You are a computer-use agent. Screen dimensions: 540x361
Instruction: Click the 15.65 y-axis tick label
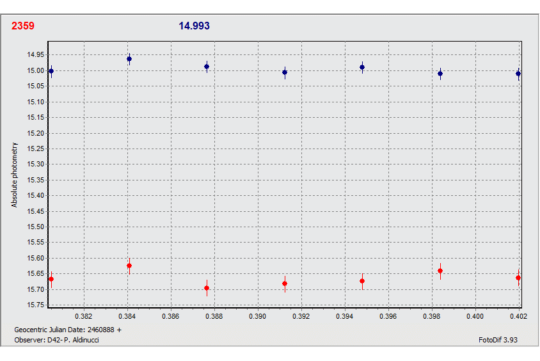pyautogui.click(x=35, y=274)
